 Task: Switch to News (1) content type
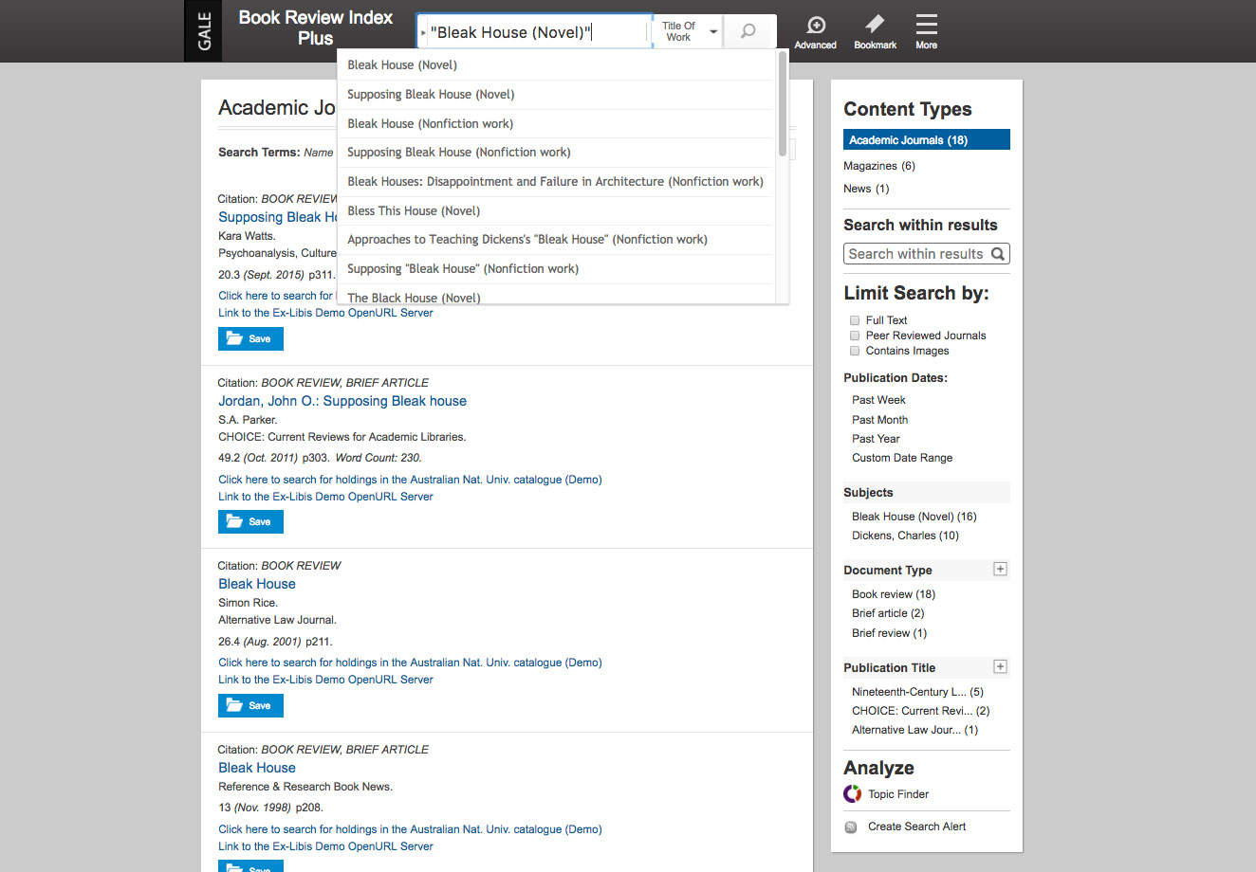(x=866, y=189)
